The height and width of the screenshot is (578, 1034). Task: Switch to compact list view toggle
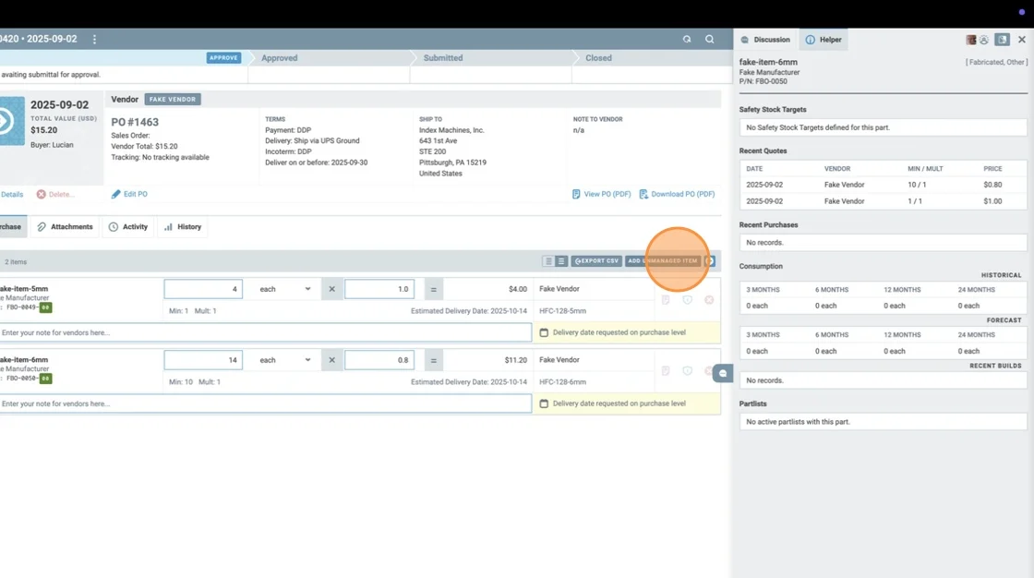[548, 261]
